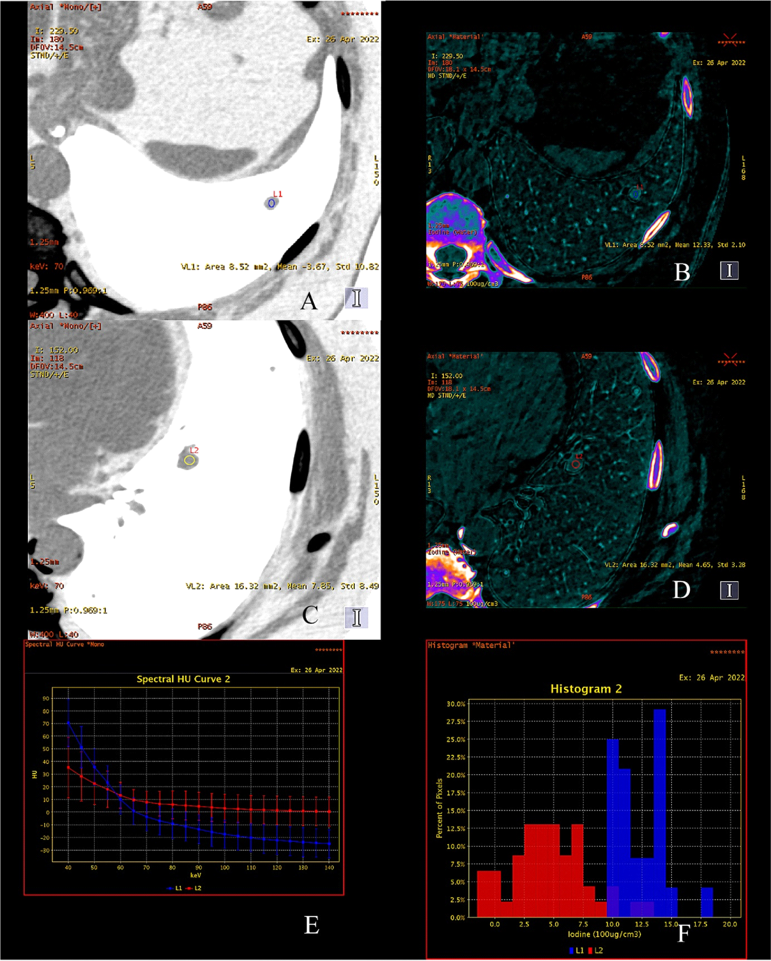Viewport: 771px width, 961px height.
Task: Click 'Percent of Pixels' histogram axis label
Action: tap(440, 808)
